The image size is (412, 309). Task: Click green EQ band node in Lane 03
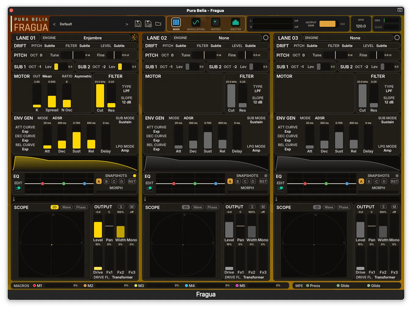(326, 184)
